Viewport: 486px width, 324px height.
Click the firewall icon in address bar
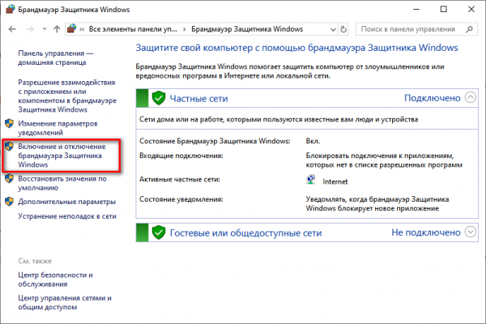(71, 29)
